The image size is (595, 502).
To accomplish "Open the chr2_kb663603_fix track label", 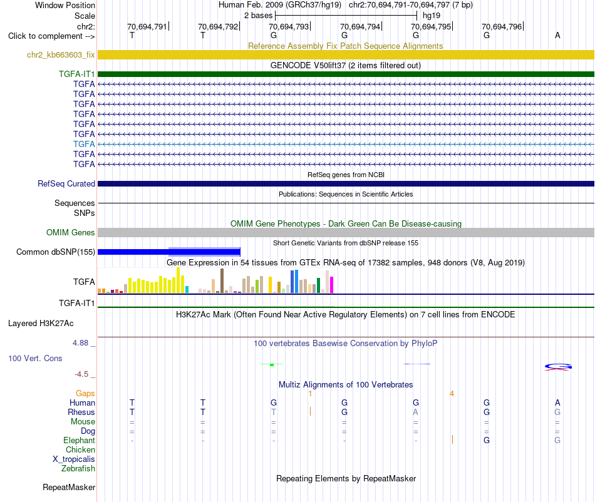I will [x=61, y=54].
